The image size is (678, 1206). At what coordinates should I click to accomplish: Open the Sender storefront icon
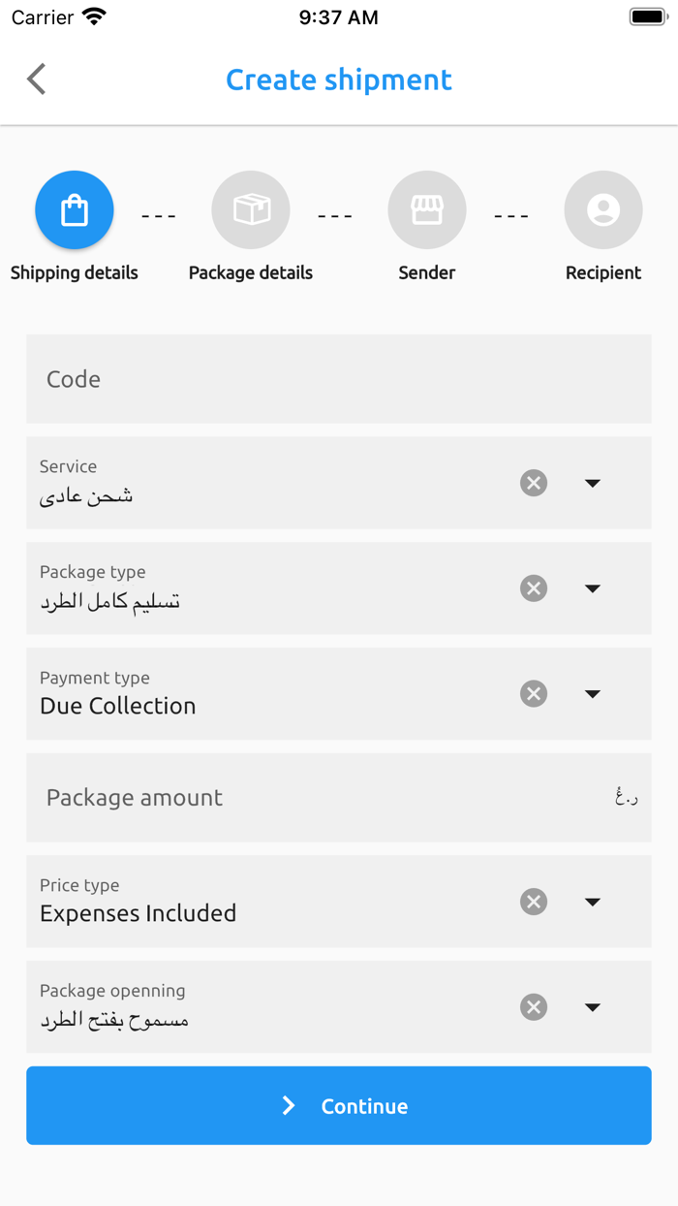pos(427,209)
